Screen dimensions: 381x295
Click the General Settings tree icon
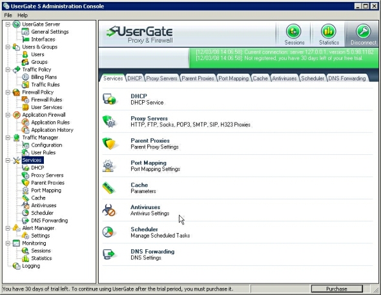[x=25, y=32]
